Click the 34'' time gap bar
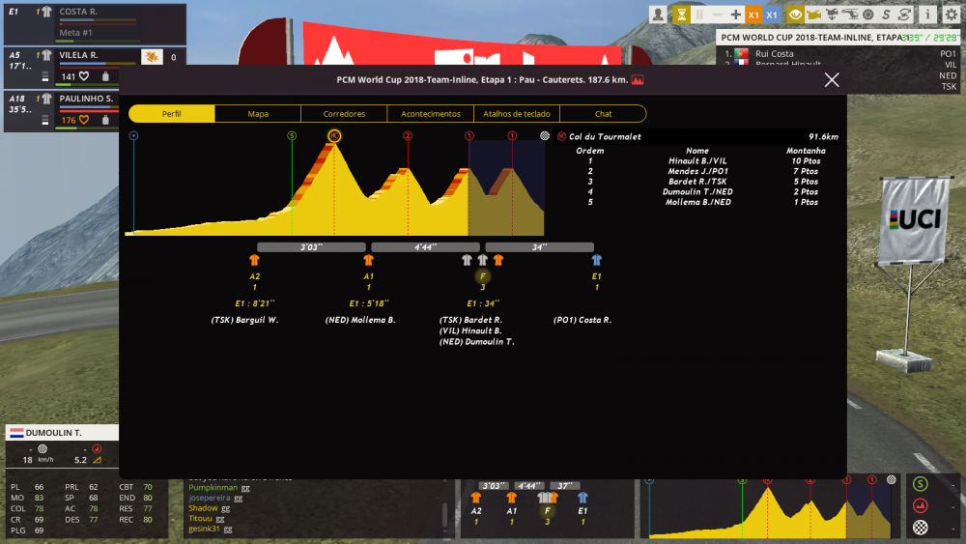 point(539,247)
